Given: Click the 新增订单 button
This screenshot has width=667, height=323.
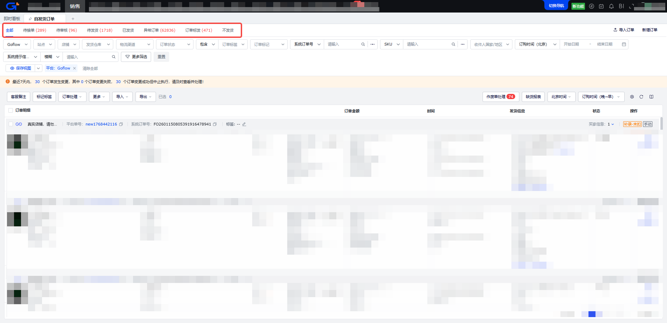Looking at the screenshot, I should tap(649, 30).
